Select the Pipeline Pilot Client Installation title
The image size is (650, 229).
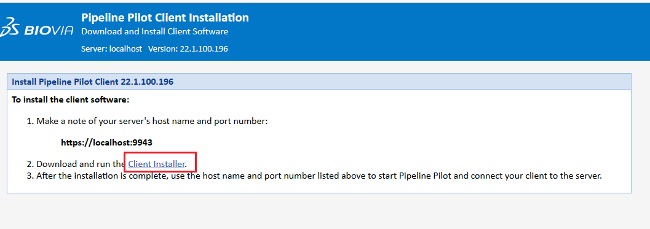pos(165,17)
